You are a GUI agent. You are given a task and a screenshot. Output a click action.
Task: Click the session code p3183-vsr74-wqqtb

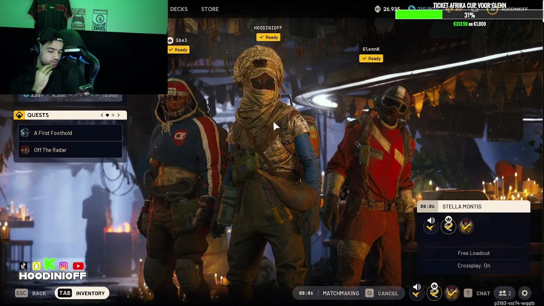[514, 303]
